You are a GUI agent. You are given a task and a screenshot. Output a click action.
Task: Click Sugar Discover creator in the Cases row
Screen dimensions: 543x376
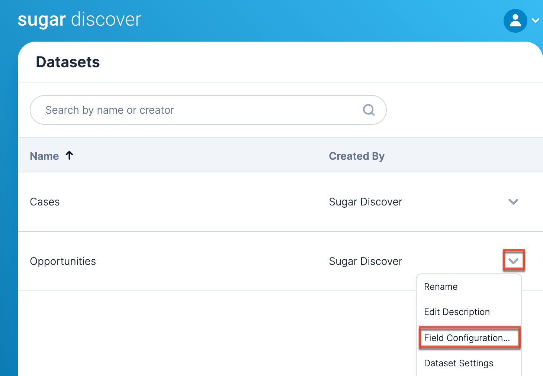366,202
